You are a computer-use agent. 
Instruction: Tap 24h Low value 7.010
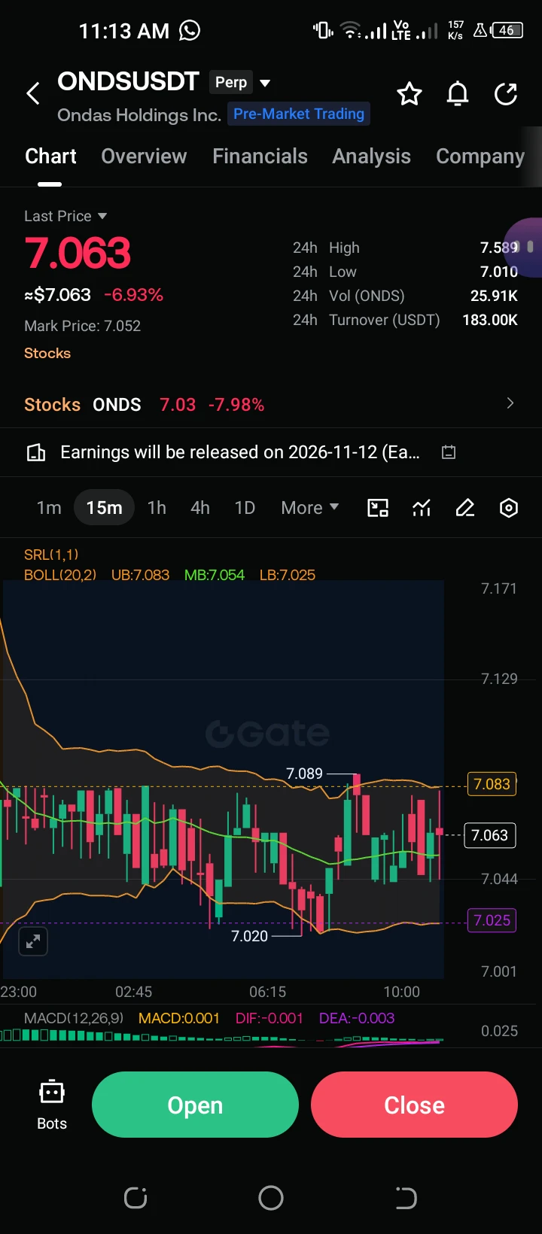(499, 272)
